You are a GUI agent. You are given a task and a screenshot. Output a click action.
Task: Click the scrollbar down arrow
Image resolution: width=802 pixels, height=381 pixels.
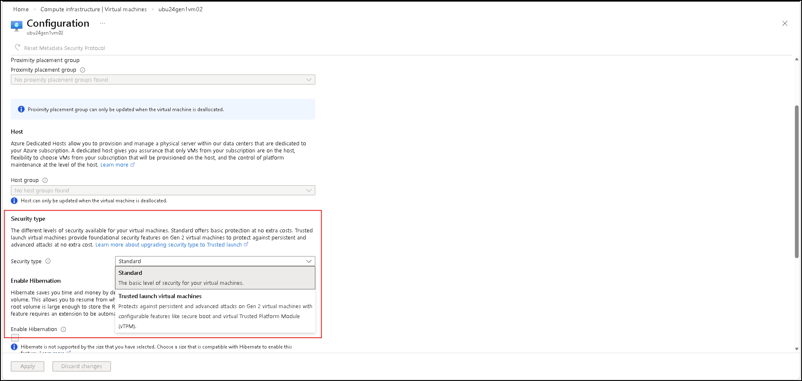click(797, 349)
